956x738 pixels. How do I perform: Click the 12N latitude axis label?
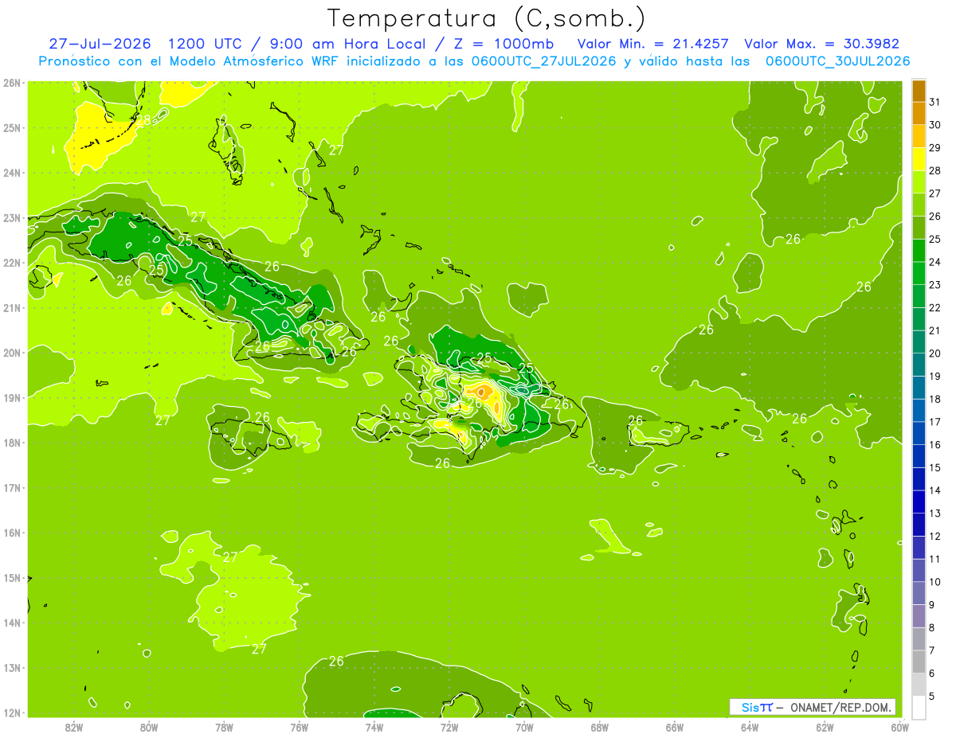click(12, 713)
